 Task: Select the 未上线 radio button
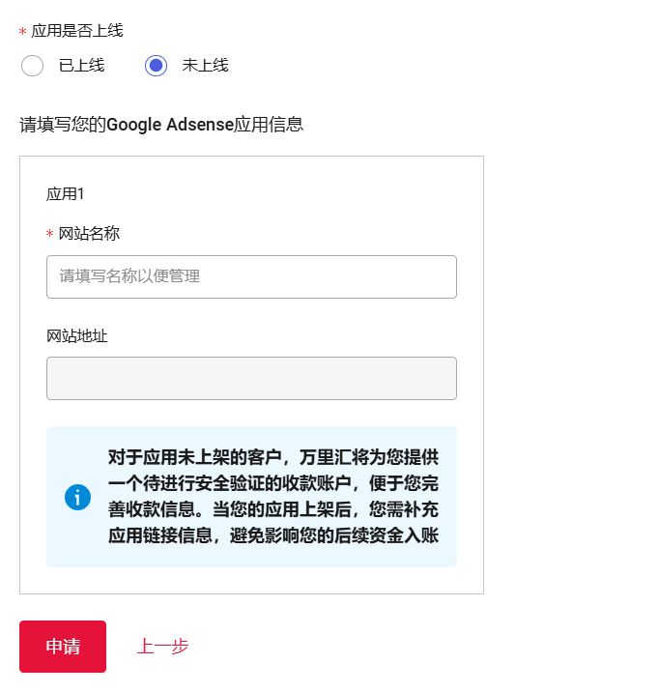156,66
